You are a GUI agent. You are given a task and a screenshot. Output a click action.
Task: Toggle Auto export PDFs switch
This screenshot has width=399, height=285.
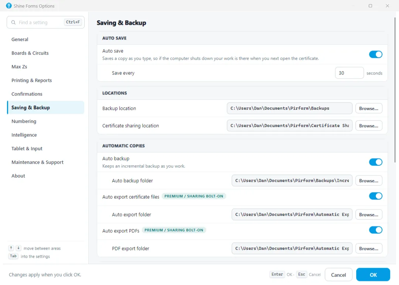(376, 230)
